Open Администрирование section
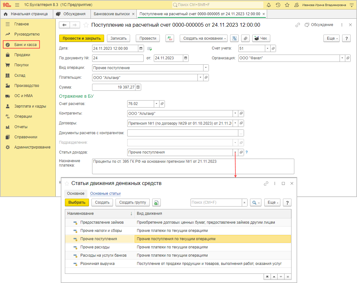 coord(32,147)
